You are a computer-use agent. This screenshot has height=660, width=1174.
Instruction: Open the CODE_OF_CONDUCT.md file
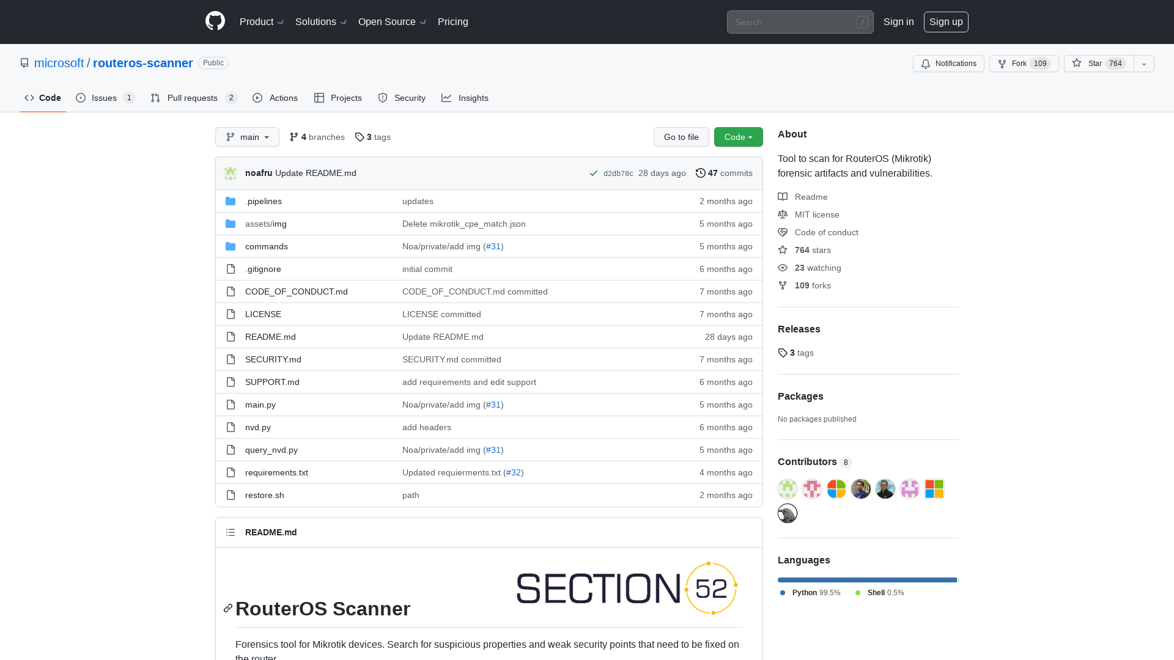[x=297, y=291]
